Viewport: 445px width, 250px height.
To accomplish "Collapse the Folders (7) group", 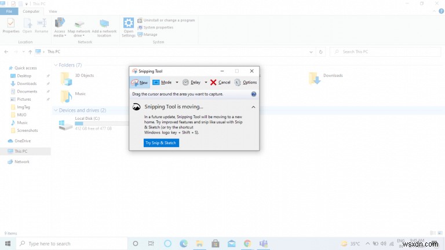I will tap(56, 65).
